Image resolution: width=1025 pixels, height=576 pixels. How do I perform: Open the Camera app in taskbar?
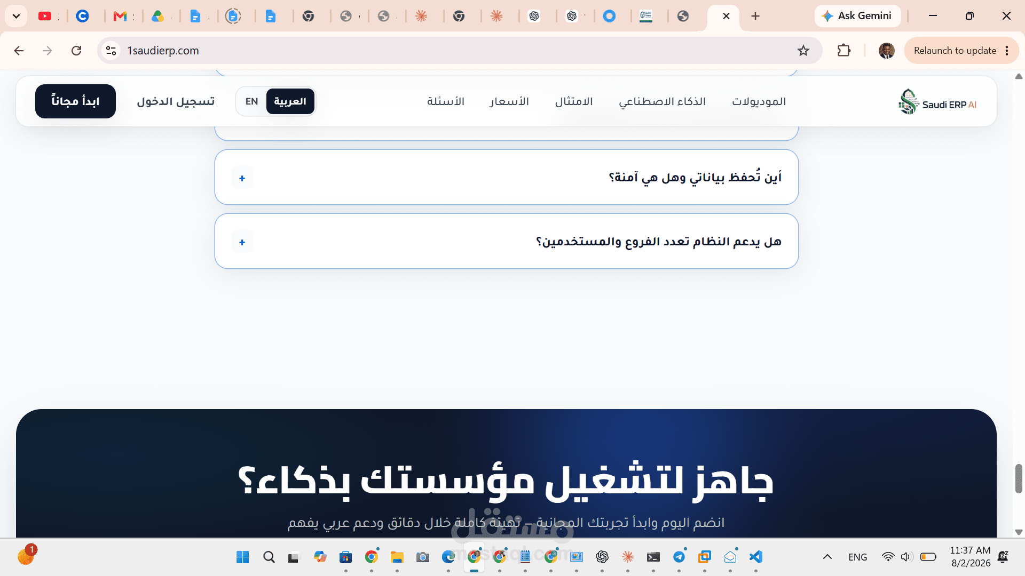(x=422, y=557)
